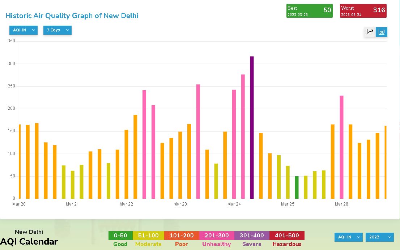Viewport: 400px width, 250px height.
Task: Pick the pink 201-300 Unhealthy legend swatch
Action: click(217, 236)
